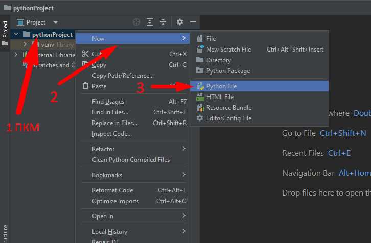Open the Local History submenu arrow

point(184,231)
